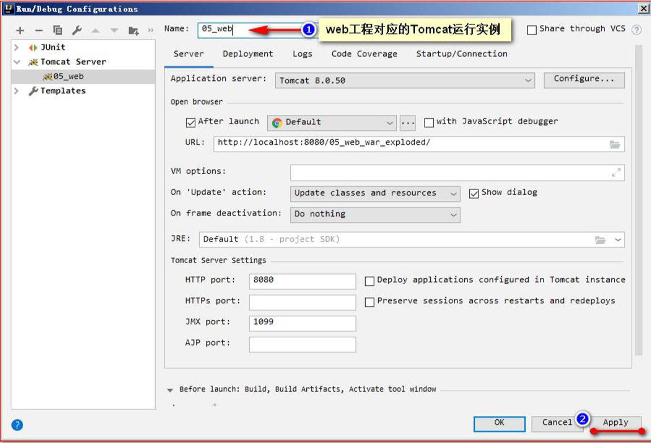Add new configuration with plus icon
651x443 pixels.
click(20, 31)
